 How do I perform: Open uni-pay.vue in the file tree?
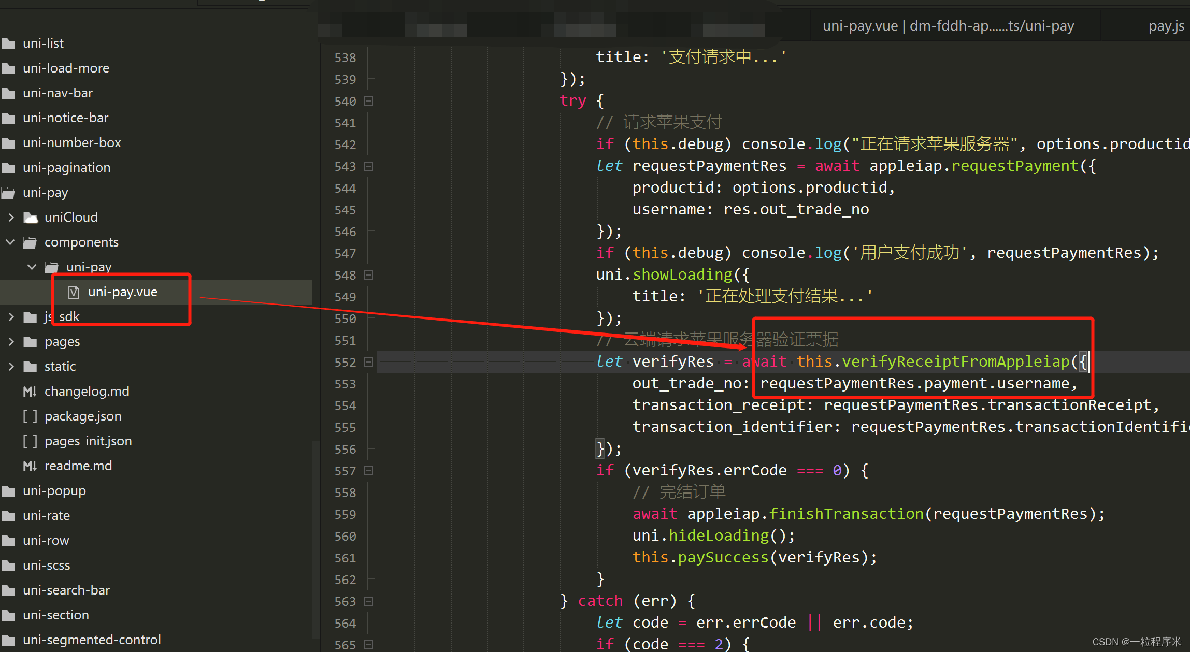coord(123,292)
